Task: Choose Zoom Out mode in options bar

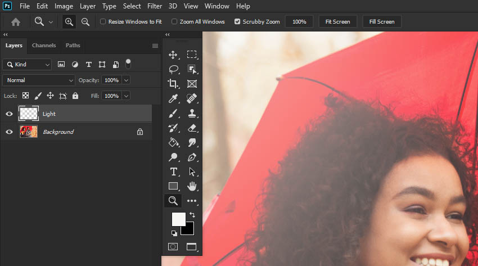Action: tap(85, 21)
